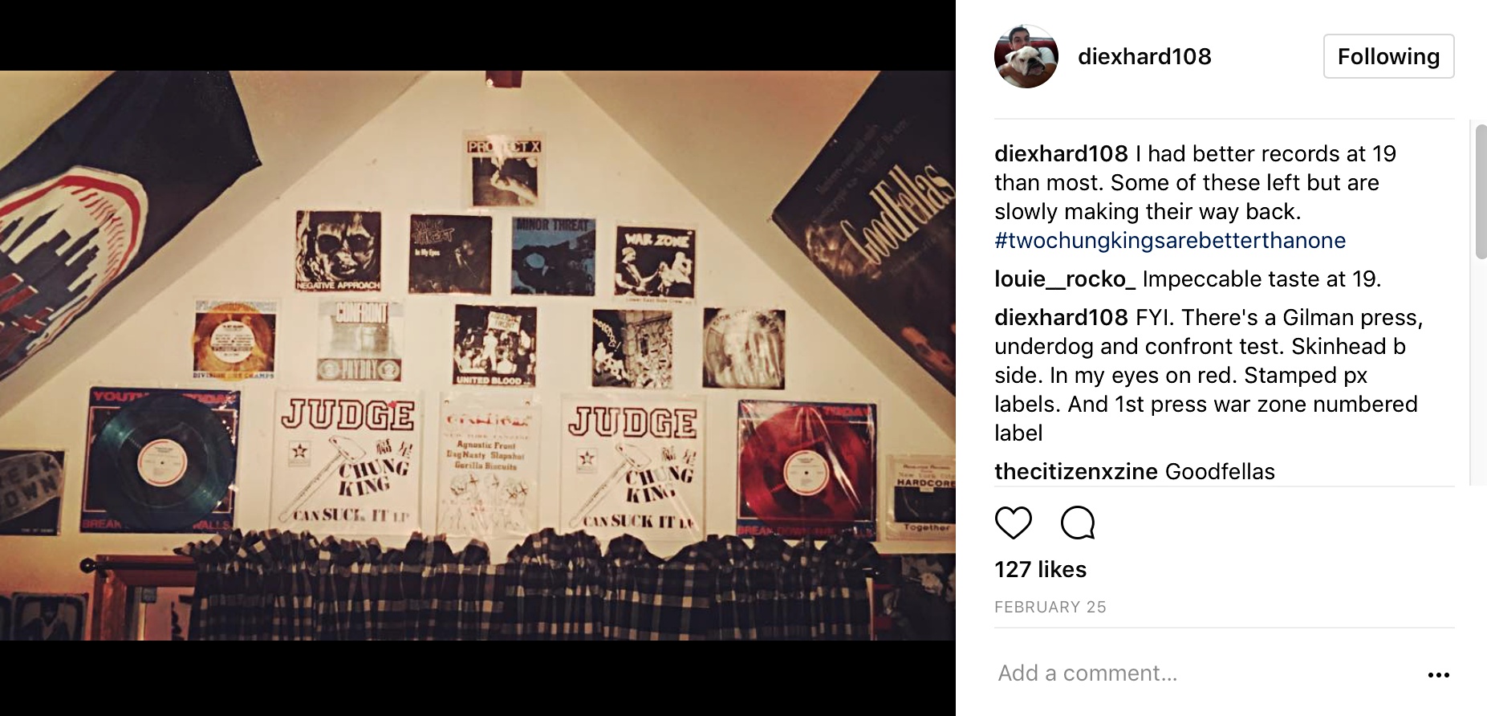This screenshot has height=716, width=1487.
Task: Like the post with the heart icon
Action: pos(1013,523)
